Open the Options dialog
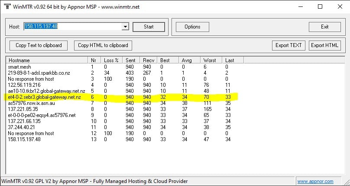 (x=192, y=27)
